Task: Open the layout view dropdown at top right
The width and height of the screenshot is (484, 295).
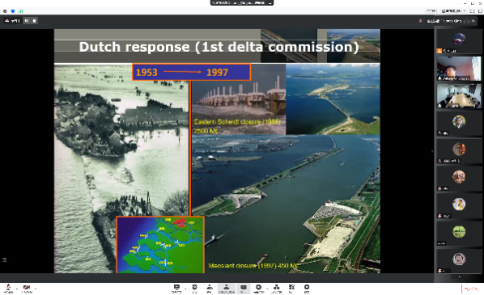Action: 452,11
